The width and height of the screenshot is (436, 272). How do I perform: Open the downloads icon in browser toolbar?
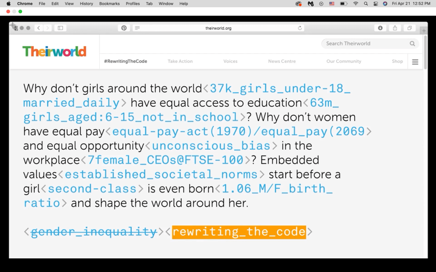[x=380, y=28]
